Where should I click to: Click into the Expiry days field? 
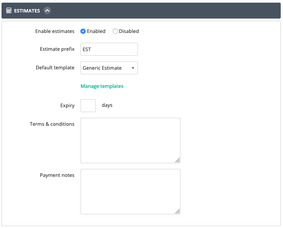88,106
